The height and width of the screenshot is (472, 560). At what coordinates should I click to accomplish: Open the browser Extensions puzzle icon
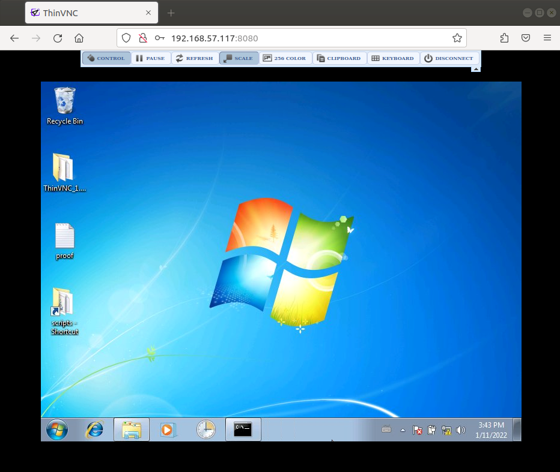click(x=504, y=38)
